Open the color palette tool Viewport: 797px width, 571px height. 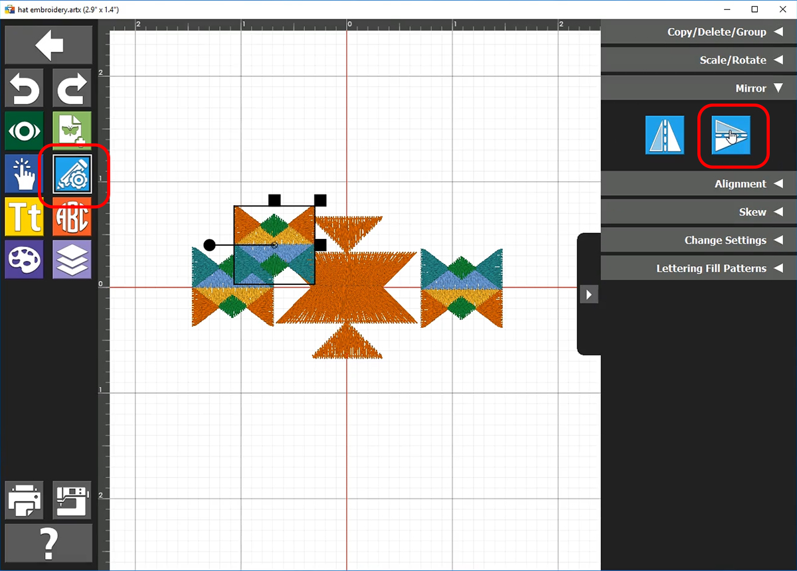point(25,259)
